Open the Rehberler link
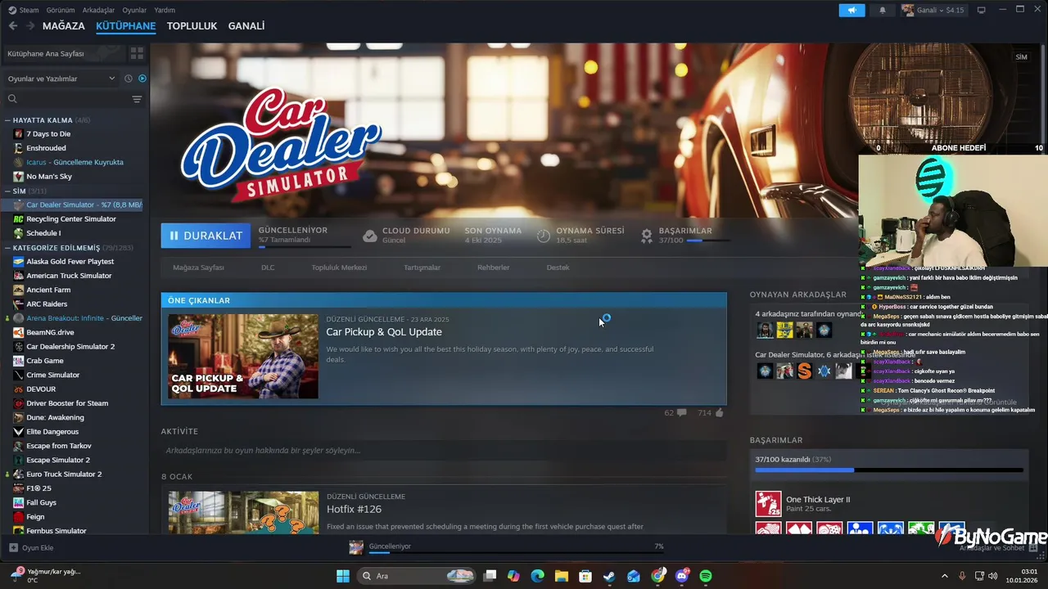This screenshot has height=589, width=1048. (494, 268)
